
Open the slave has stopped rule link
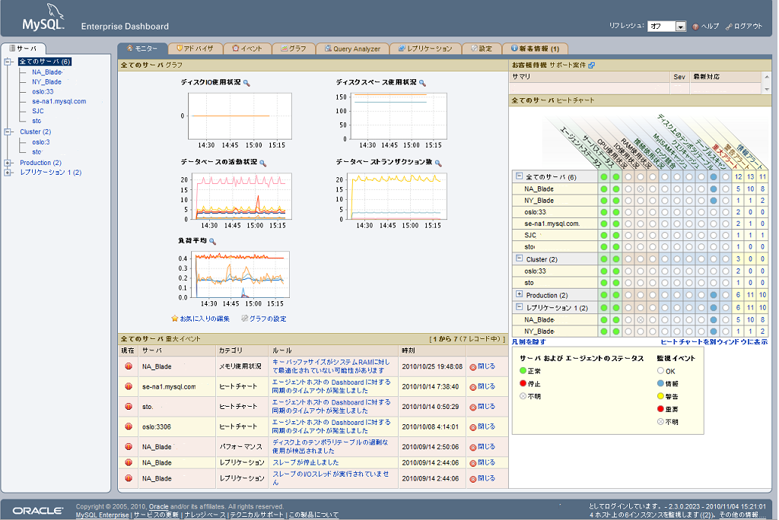pos(306,462)
